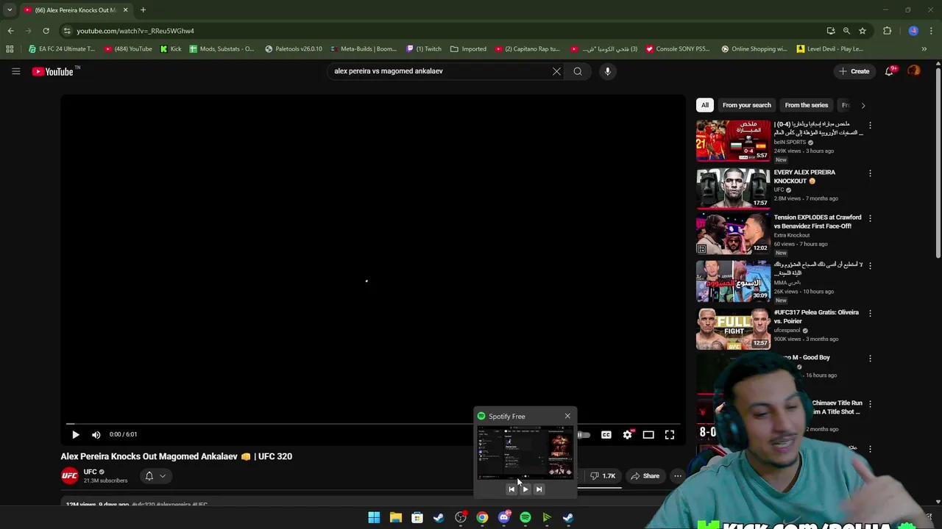Open the YouTube account avatar menu
942x529 pixels.
[x=913, y=71]
